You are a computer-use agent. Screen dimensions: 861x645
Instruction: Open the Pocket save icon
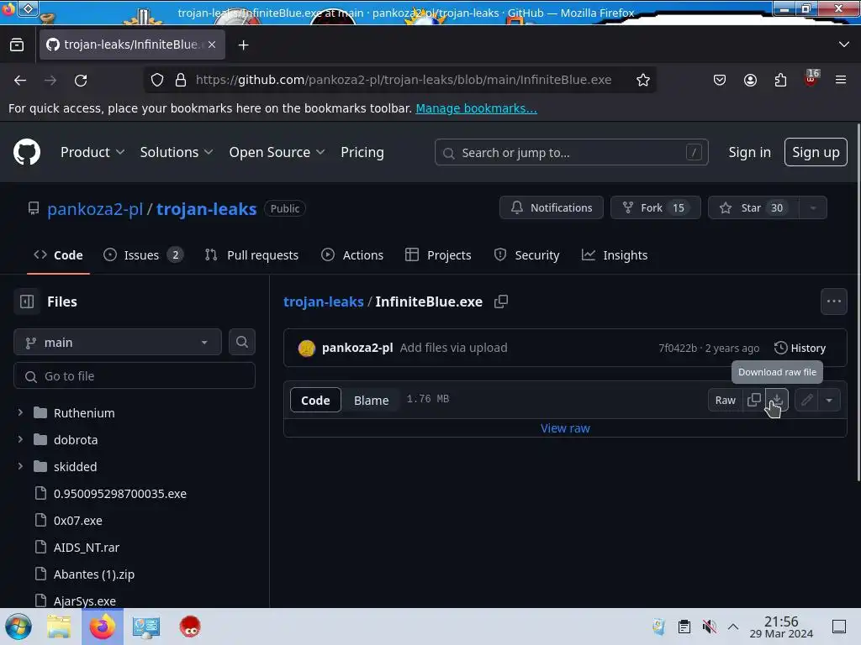pyautogui.click(x=720, y=80)
